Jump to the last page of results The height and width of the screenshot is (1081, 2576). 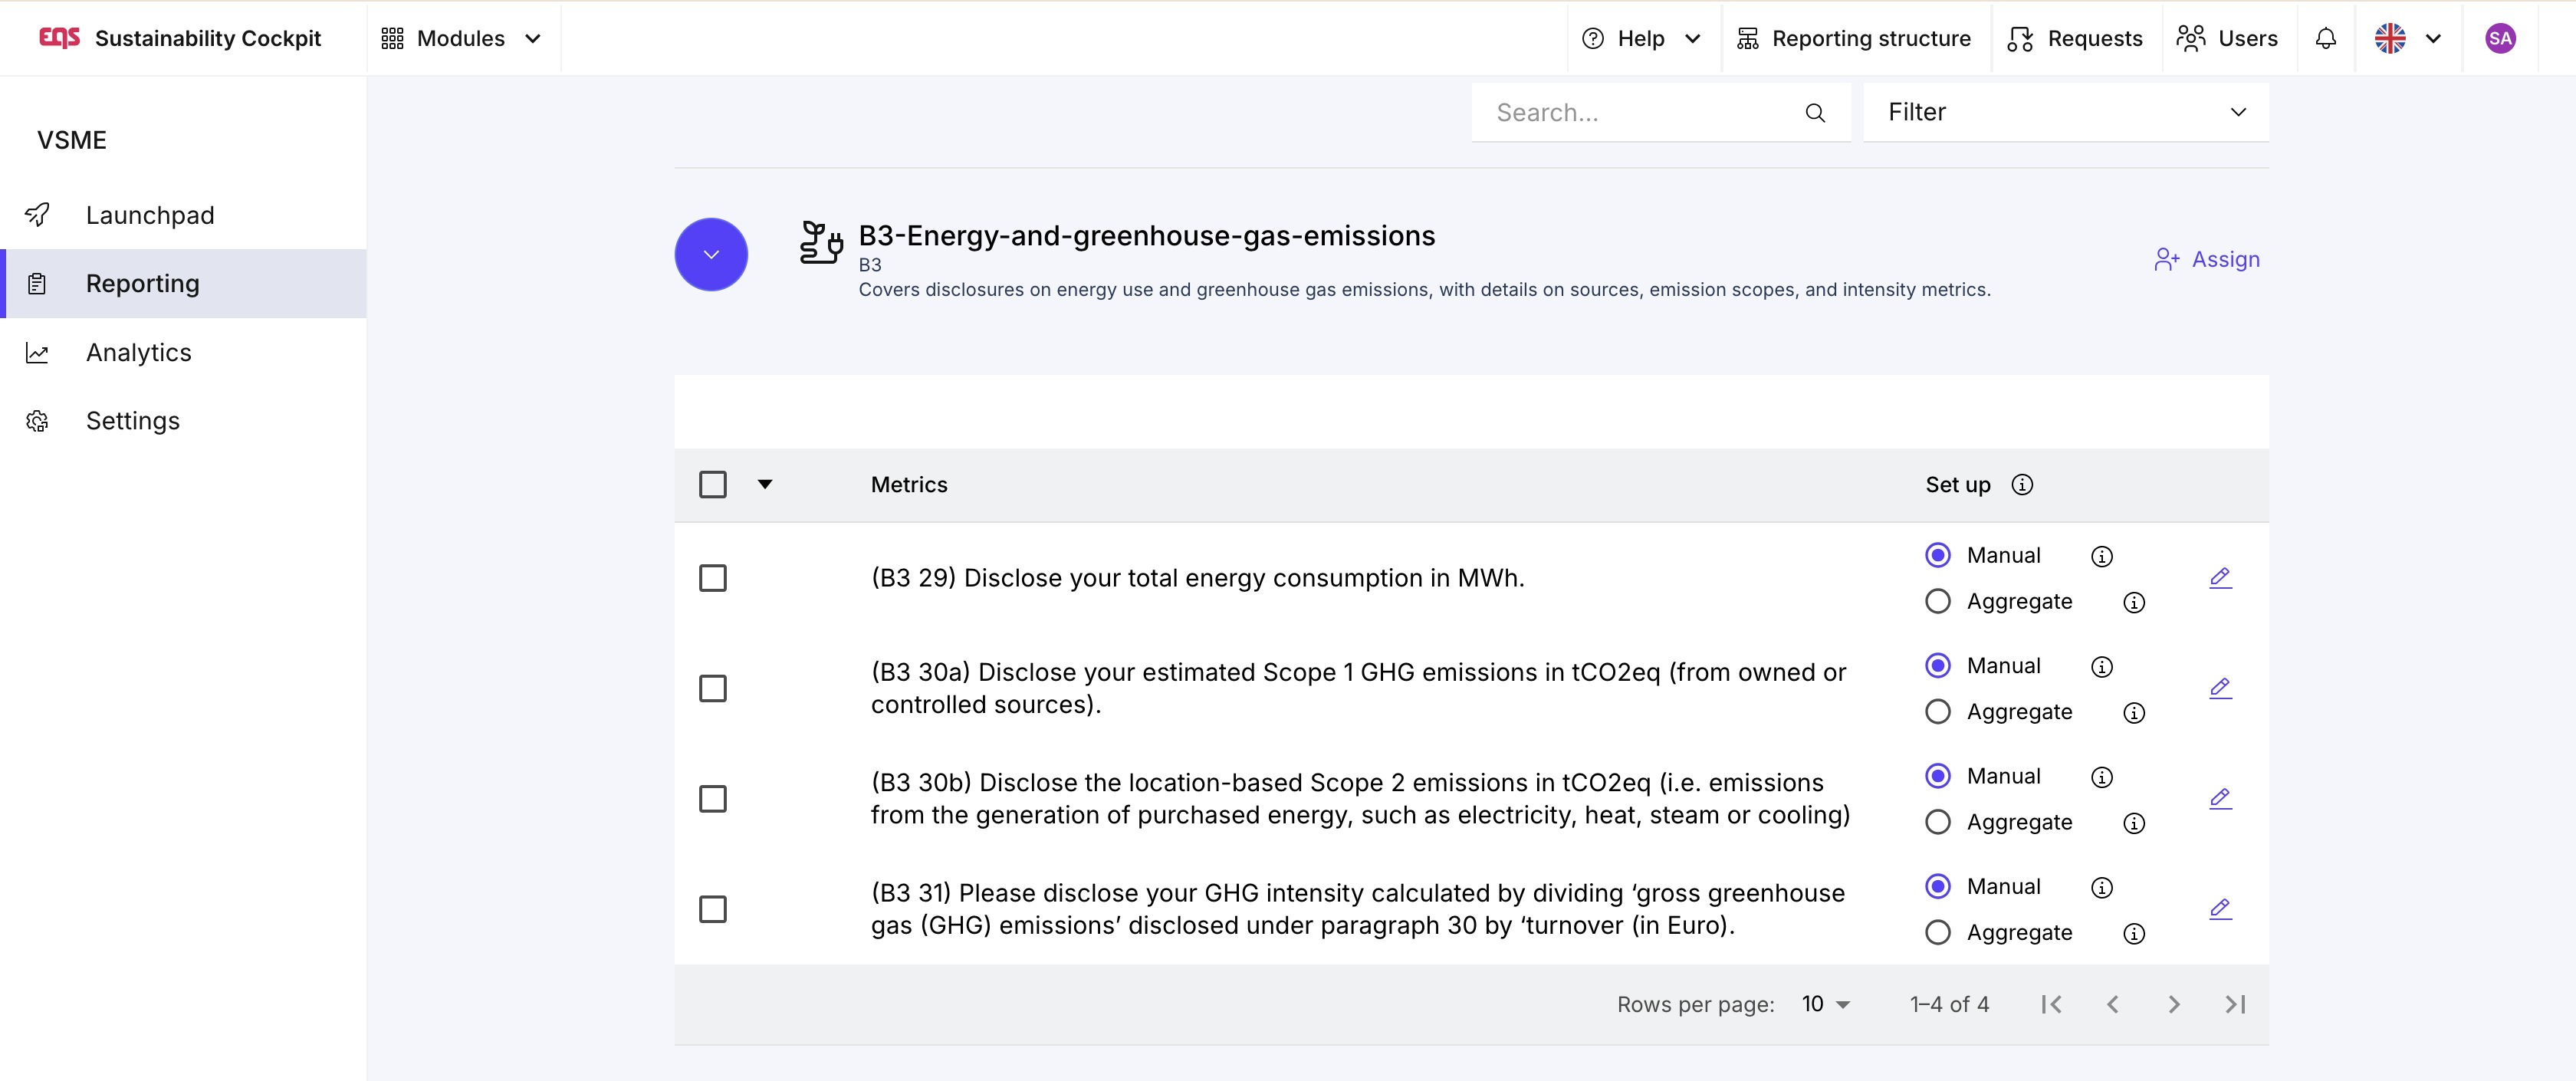coord(2235,1004)
